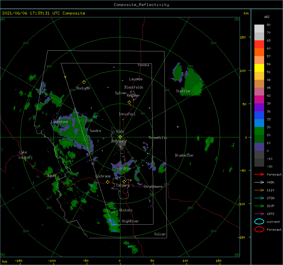Click the Lacombe town label

[136, 79]
